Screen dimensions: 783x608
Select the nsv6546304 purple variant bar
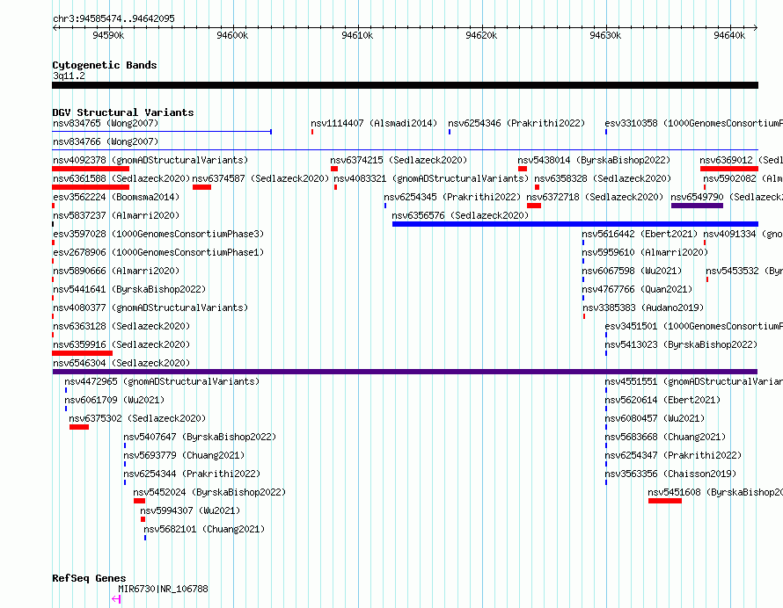pos(405,372)
